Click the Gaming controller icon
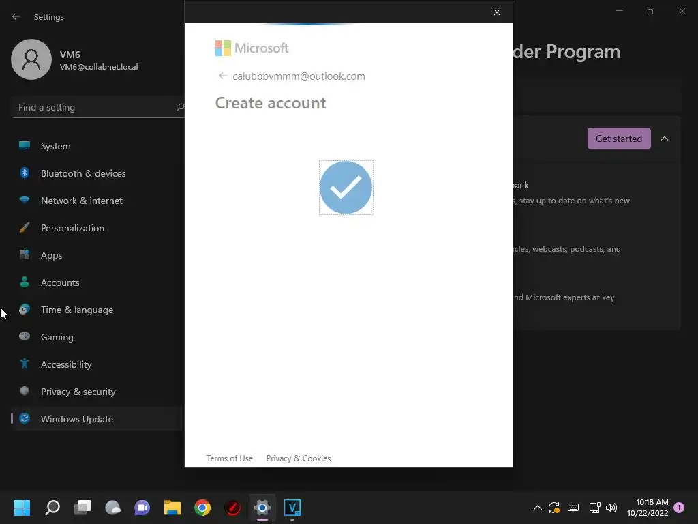Viewport: 698px width, 524px height. click(25, 336)
